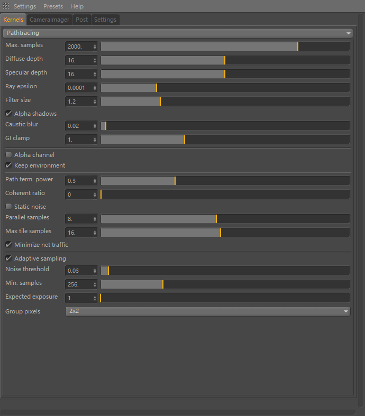Click the Max. samples stepper arrows
Image resolution: width=365 pixels, height=416 pixels.
click(95, 47)
